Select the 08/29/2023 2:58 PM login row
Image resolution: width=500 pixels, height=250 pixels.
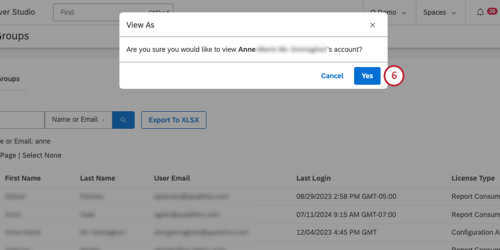346,196
